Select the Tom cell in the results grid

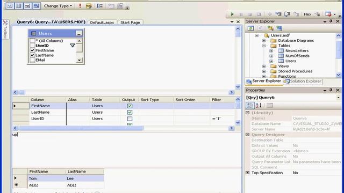point(47,179)
